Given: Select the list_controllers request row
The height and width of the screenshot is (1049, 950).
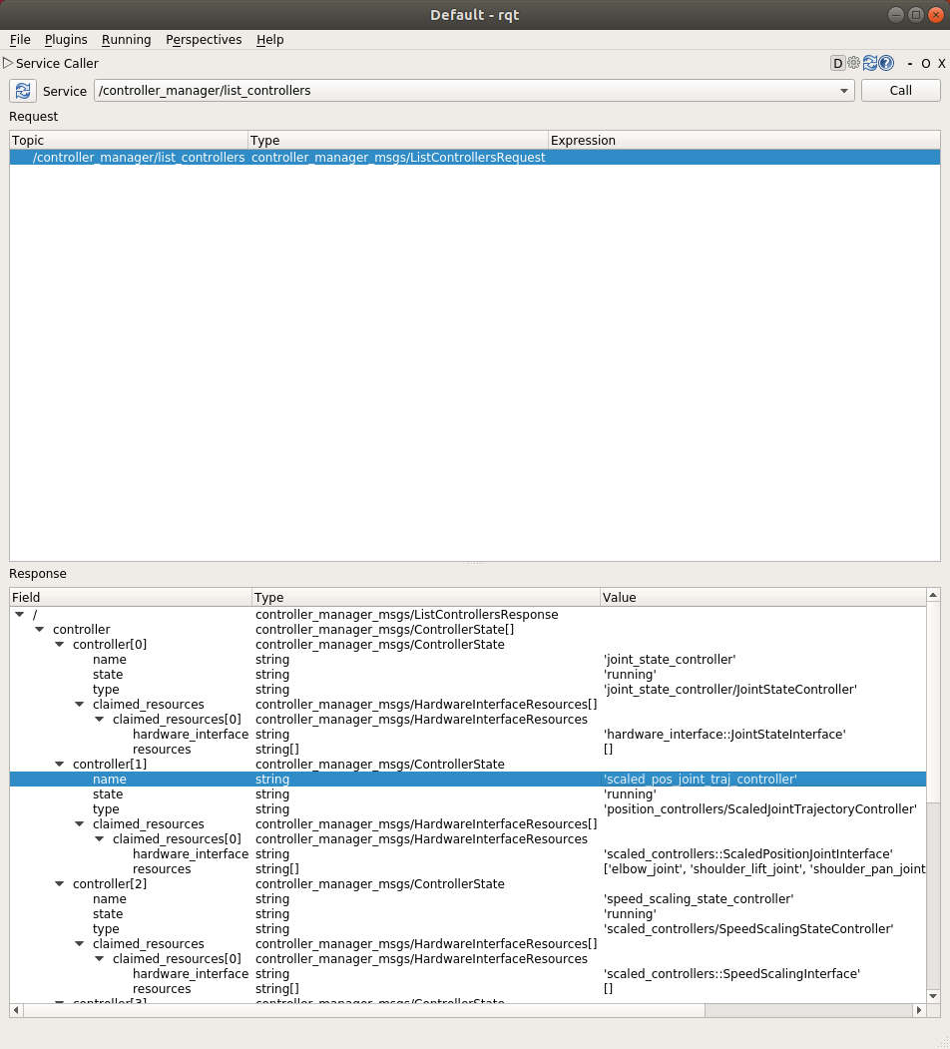Looking at the screenshot, I should pos(474,158).
